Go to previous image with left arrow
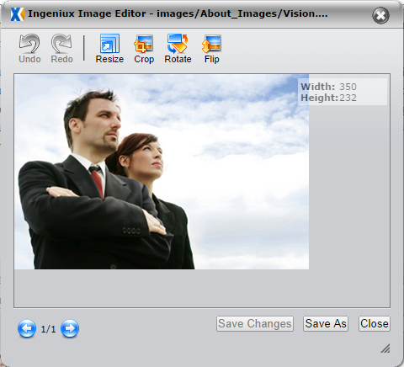 point(27,328)
